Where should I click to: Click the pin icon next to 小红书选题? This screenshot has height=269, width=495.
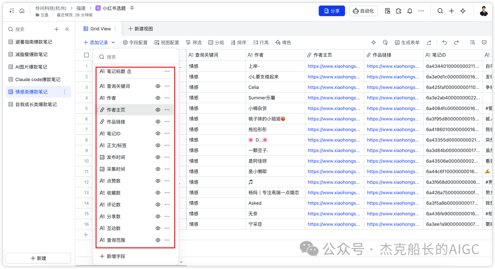[x=132, y=8]
